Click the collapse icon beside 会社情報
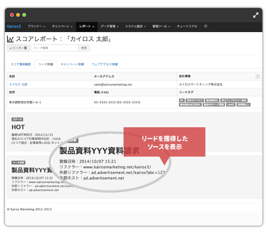The height and width of the screenshot is (232, 266). coord(257,76)
